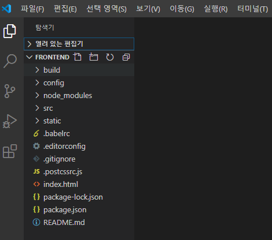Open the index.html file
This screenshot has width=272, height=240.
(79, 184)
